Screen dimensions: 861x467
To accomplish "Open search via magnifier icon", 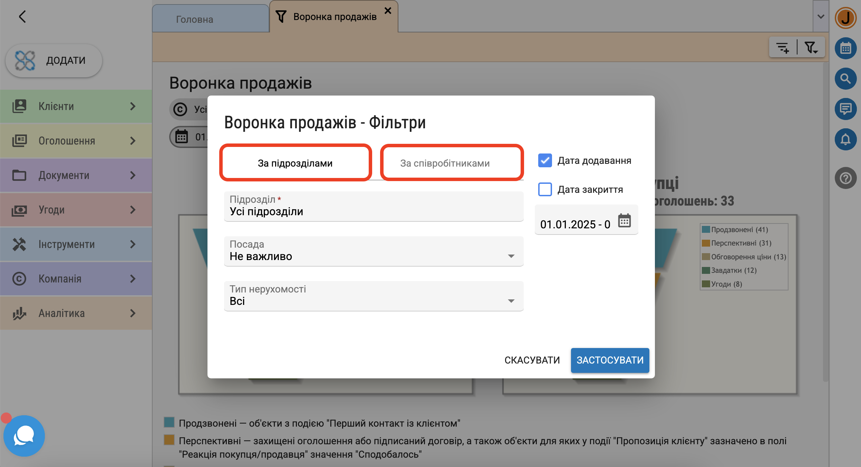I will coord(845,79).
